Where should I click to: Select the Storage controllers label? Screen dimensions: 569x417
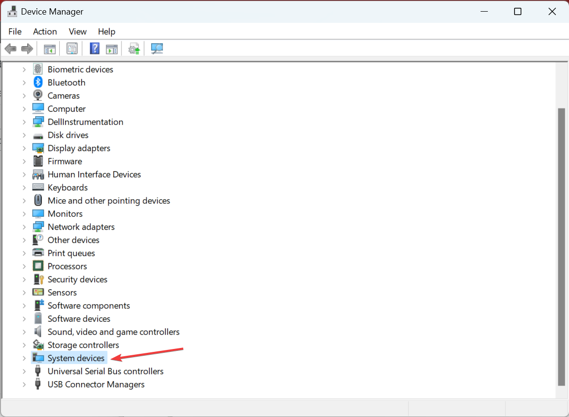pos(83,345)
